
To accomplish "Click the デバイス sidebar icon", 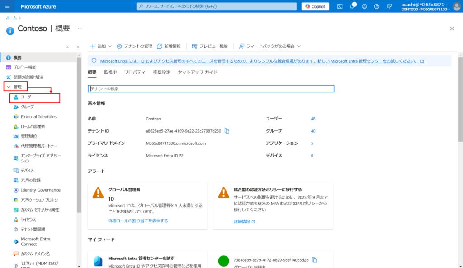I will point(16,171).
